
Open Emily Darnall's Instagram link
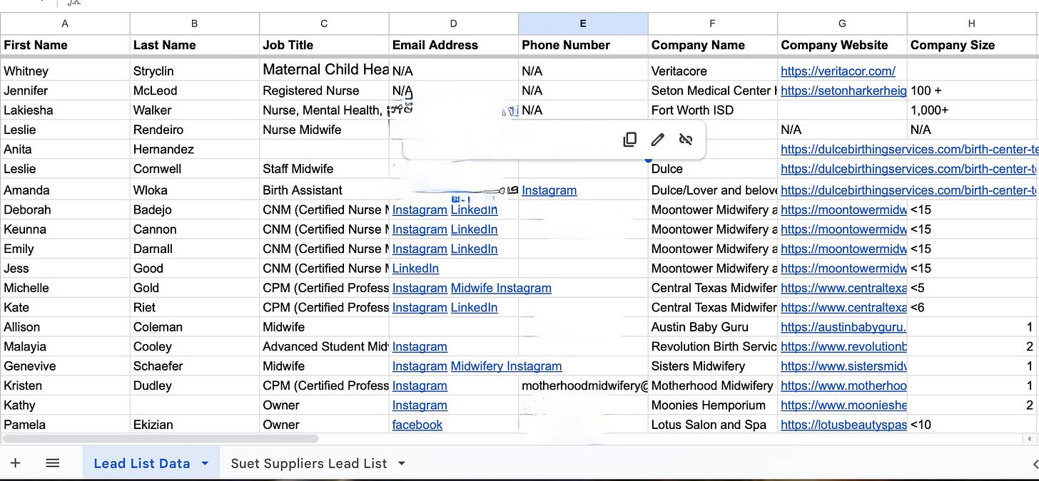[420, 249]
